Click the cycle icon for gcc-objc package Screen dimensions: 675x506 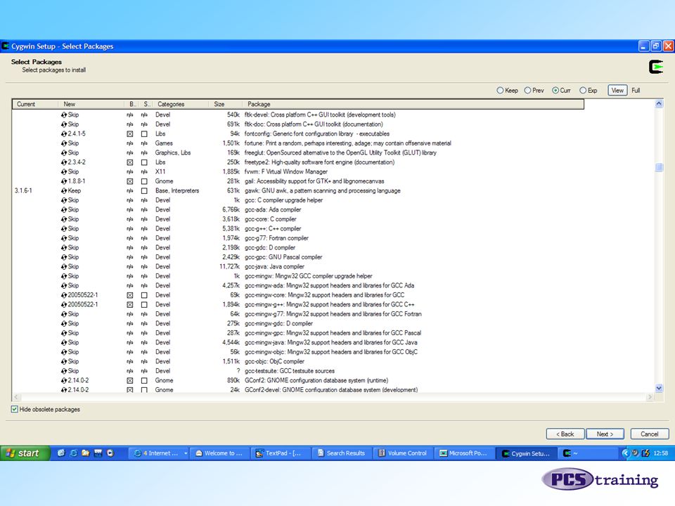(64, 361)
